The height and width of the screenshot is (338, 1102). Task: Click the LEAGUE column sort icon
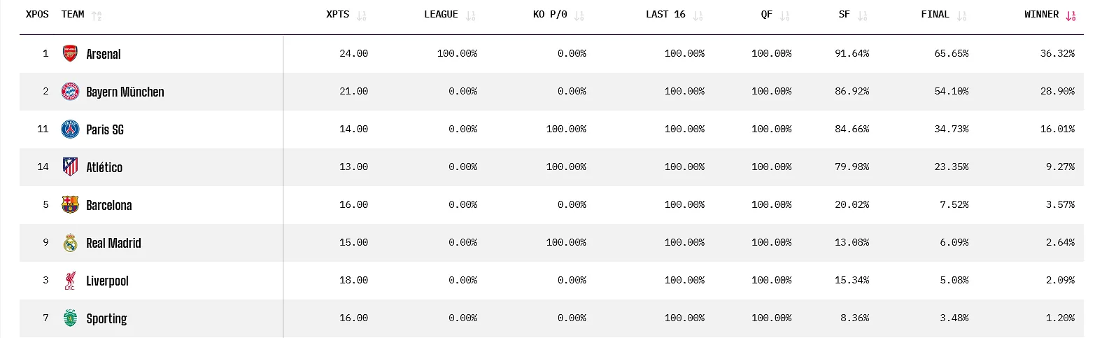tap(470, 15)
